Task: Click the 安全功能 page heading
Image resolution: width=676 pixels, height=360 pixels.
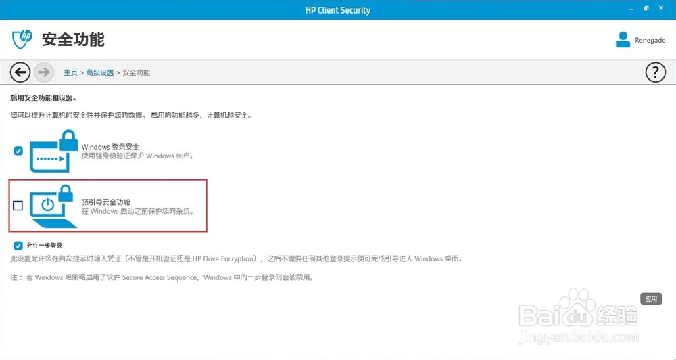Action: pos(73,40)
